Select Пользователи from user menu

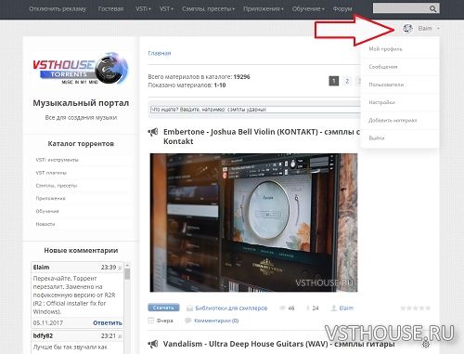pos(386,85)
